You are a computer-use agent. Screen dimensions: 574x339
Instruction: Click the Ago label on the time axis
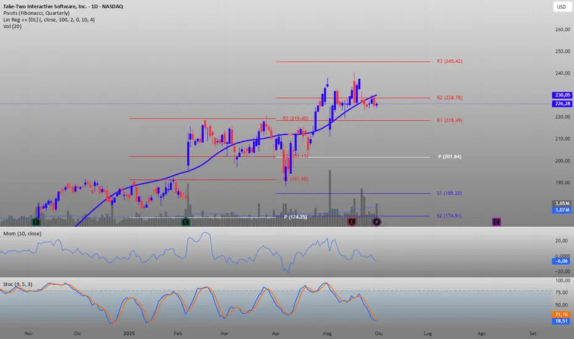point(482,333)
